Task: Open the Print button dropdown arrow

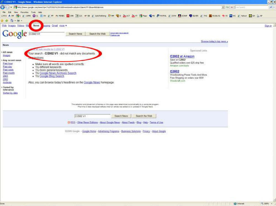Action: click(x=22, y=20)
